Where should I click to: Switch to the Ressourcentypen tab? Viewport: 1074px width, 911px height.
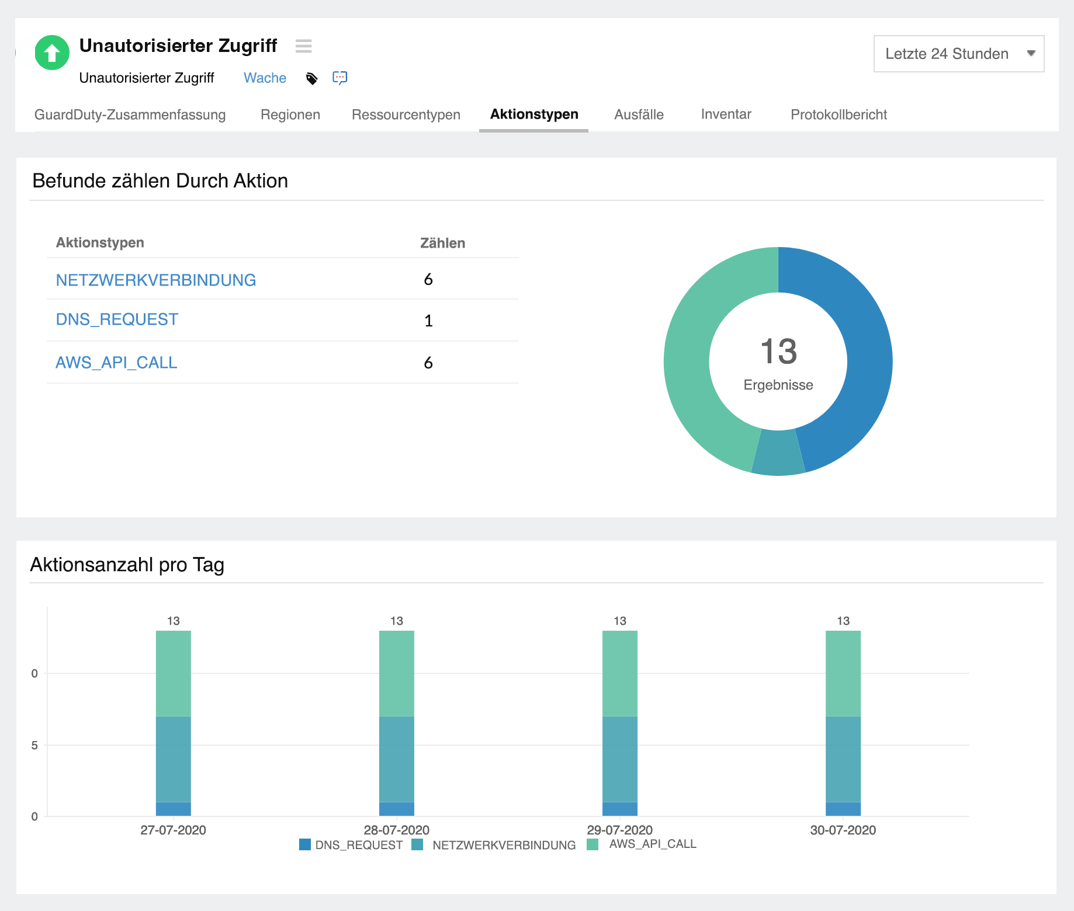(406, 114)
